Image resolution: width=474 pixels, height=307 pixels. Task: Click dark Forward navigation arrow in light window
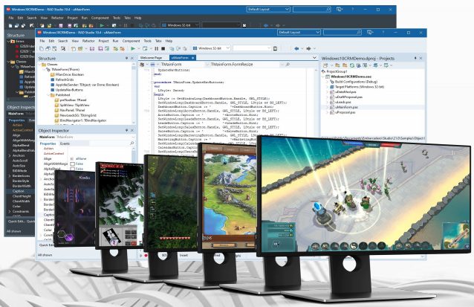click(308, 48)
